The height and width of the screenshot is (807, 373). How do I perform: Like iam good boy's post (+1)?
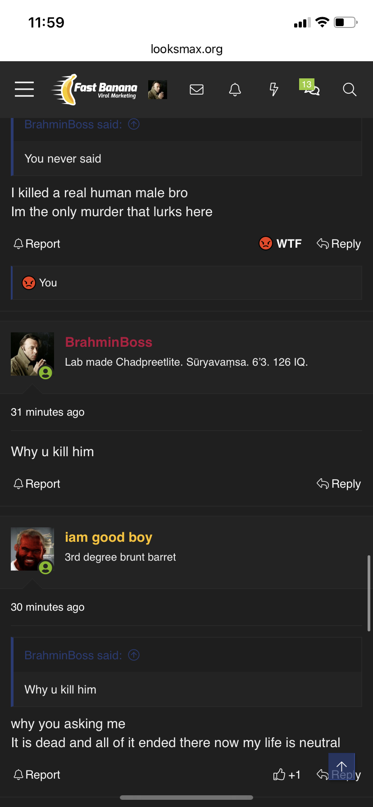pyautogui.click(x=287, y=775)
